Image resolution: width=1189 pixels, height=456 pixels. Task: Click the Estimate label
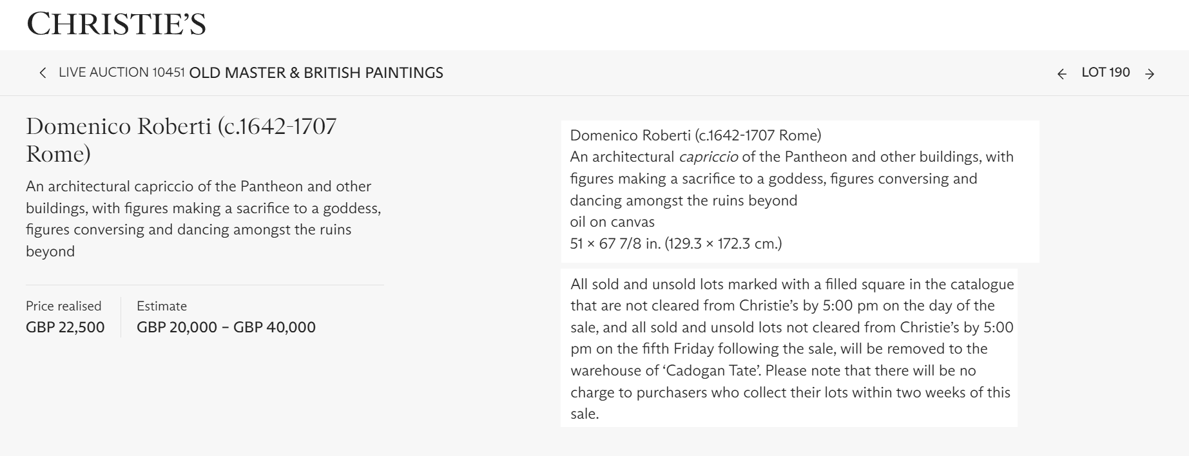pos(162,306)
